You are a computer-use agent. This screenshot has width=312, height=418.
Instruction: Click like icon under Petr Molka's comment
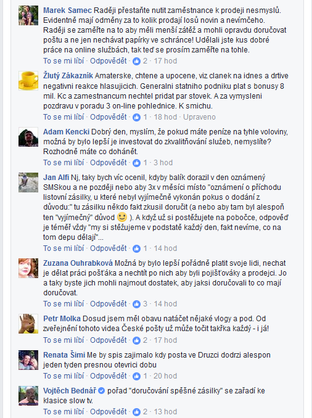(136, 341)
